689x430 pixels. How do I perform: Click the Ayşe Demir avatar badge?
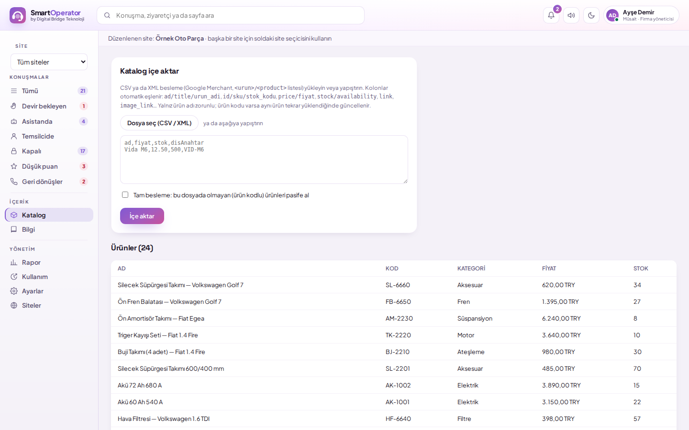tap(612, 15)
